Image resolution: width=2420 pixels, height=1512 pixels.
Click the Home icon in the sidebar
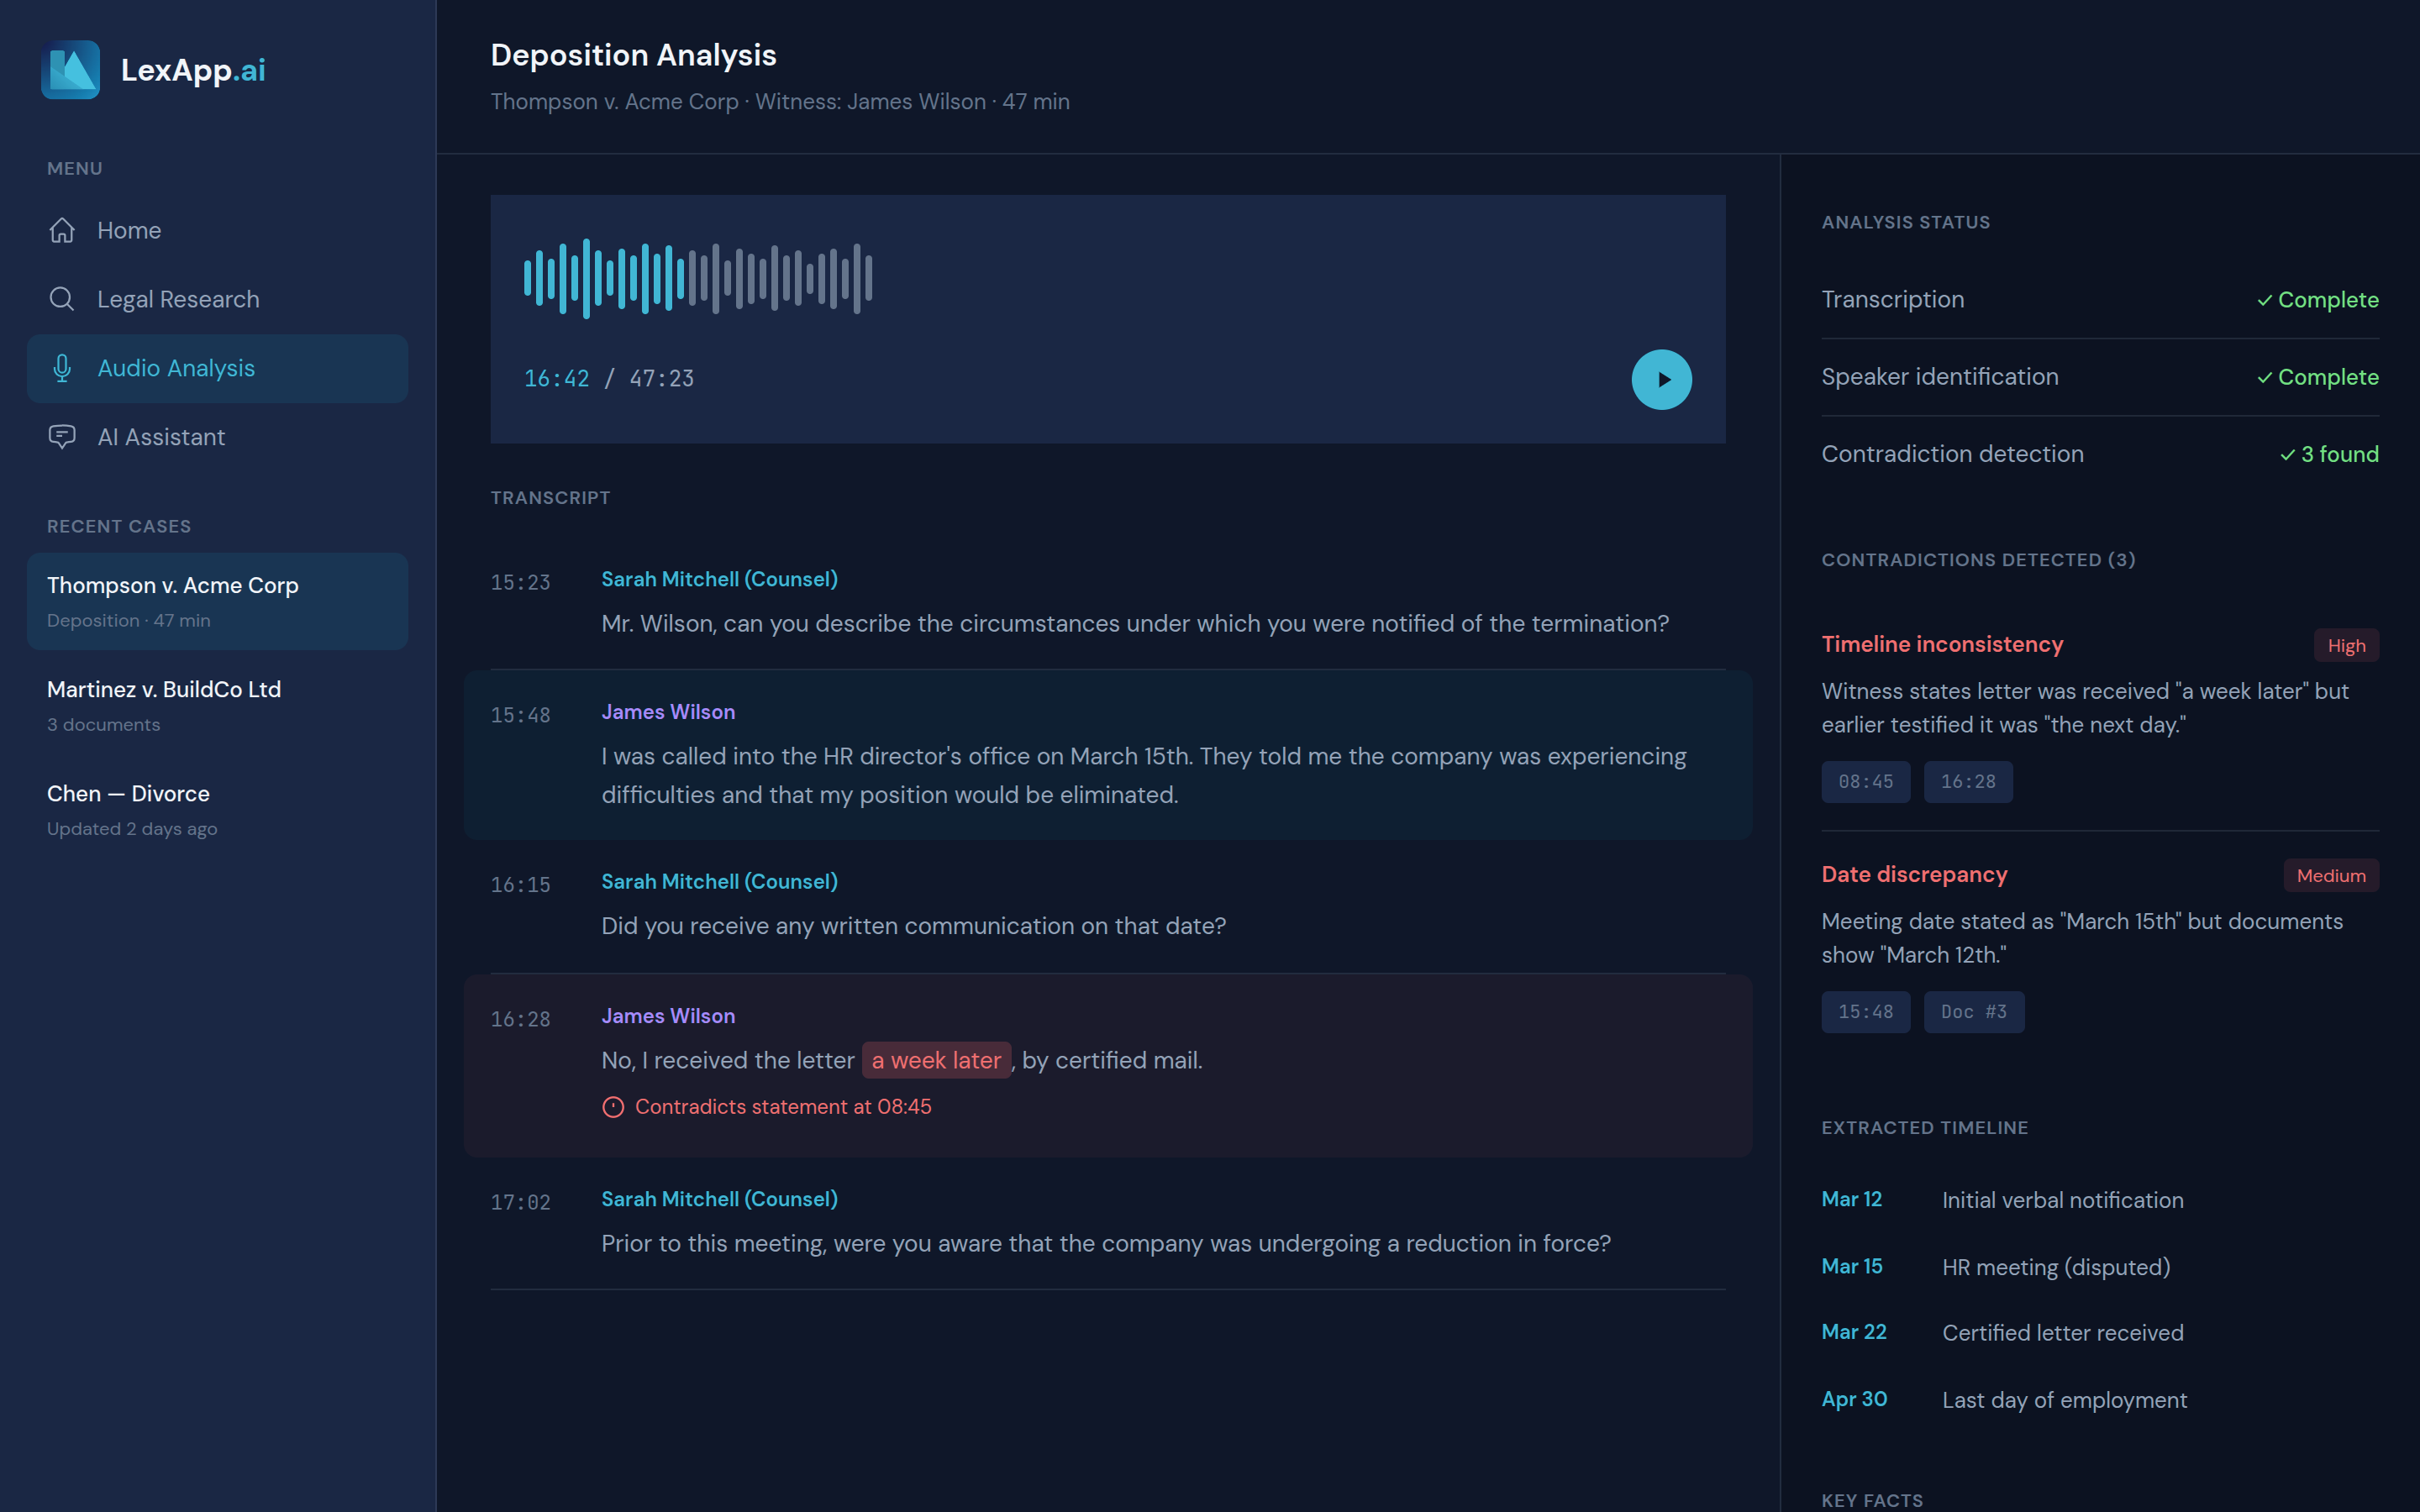click(x=61, y=230)
